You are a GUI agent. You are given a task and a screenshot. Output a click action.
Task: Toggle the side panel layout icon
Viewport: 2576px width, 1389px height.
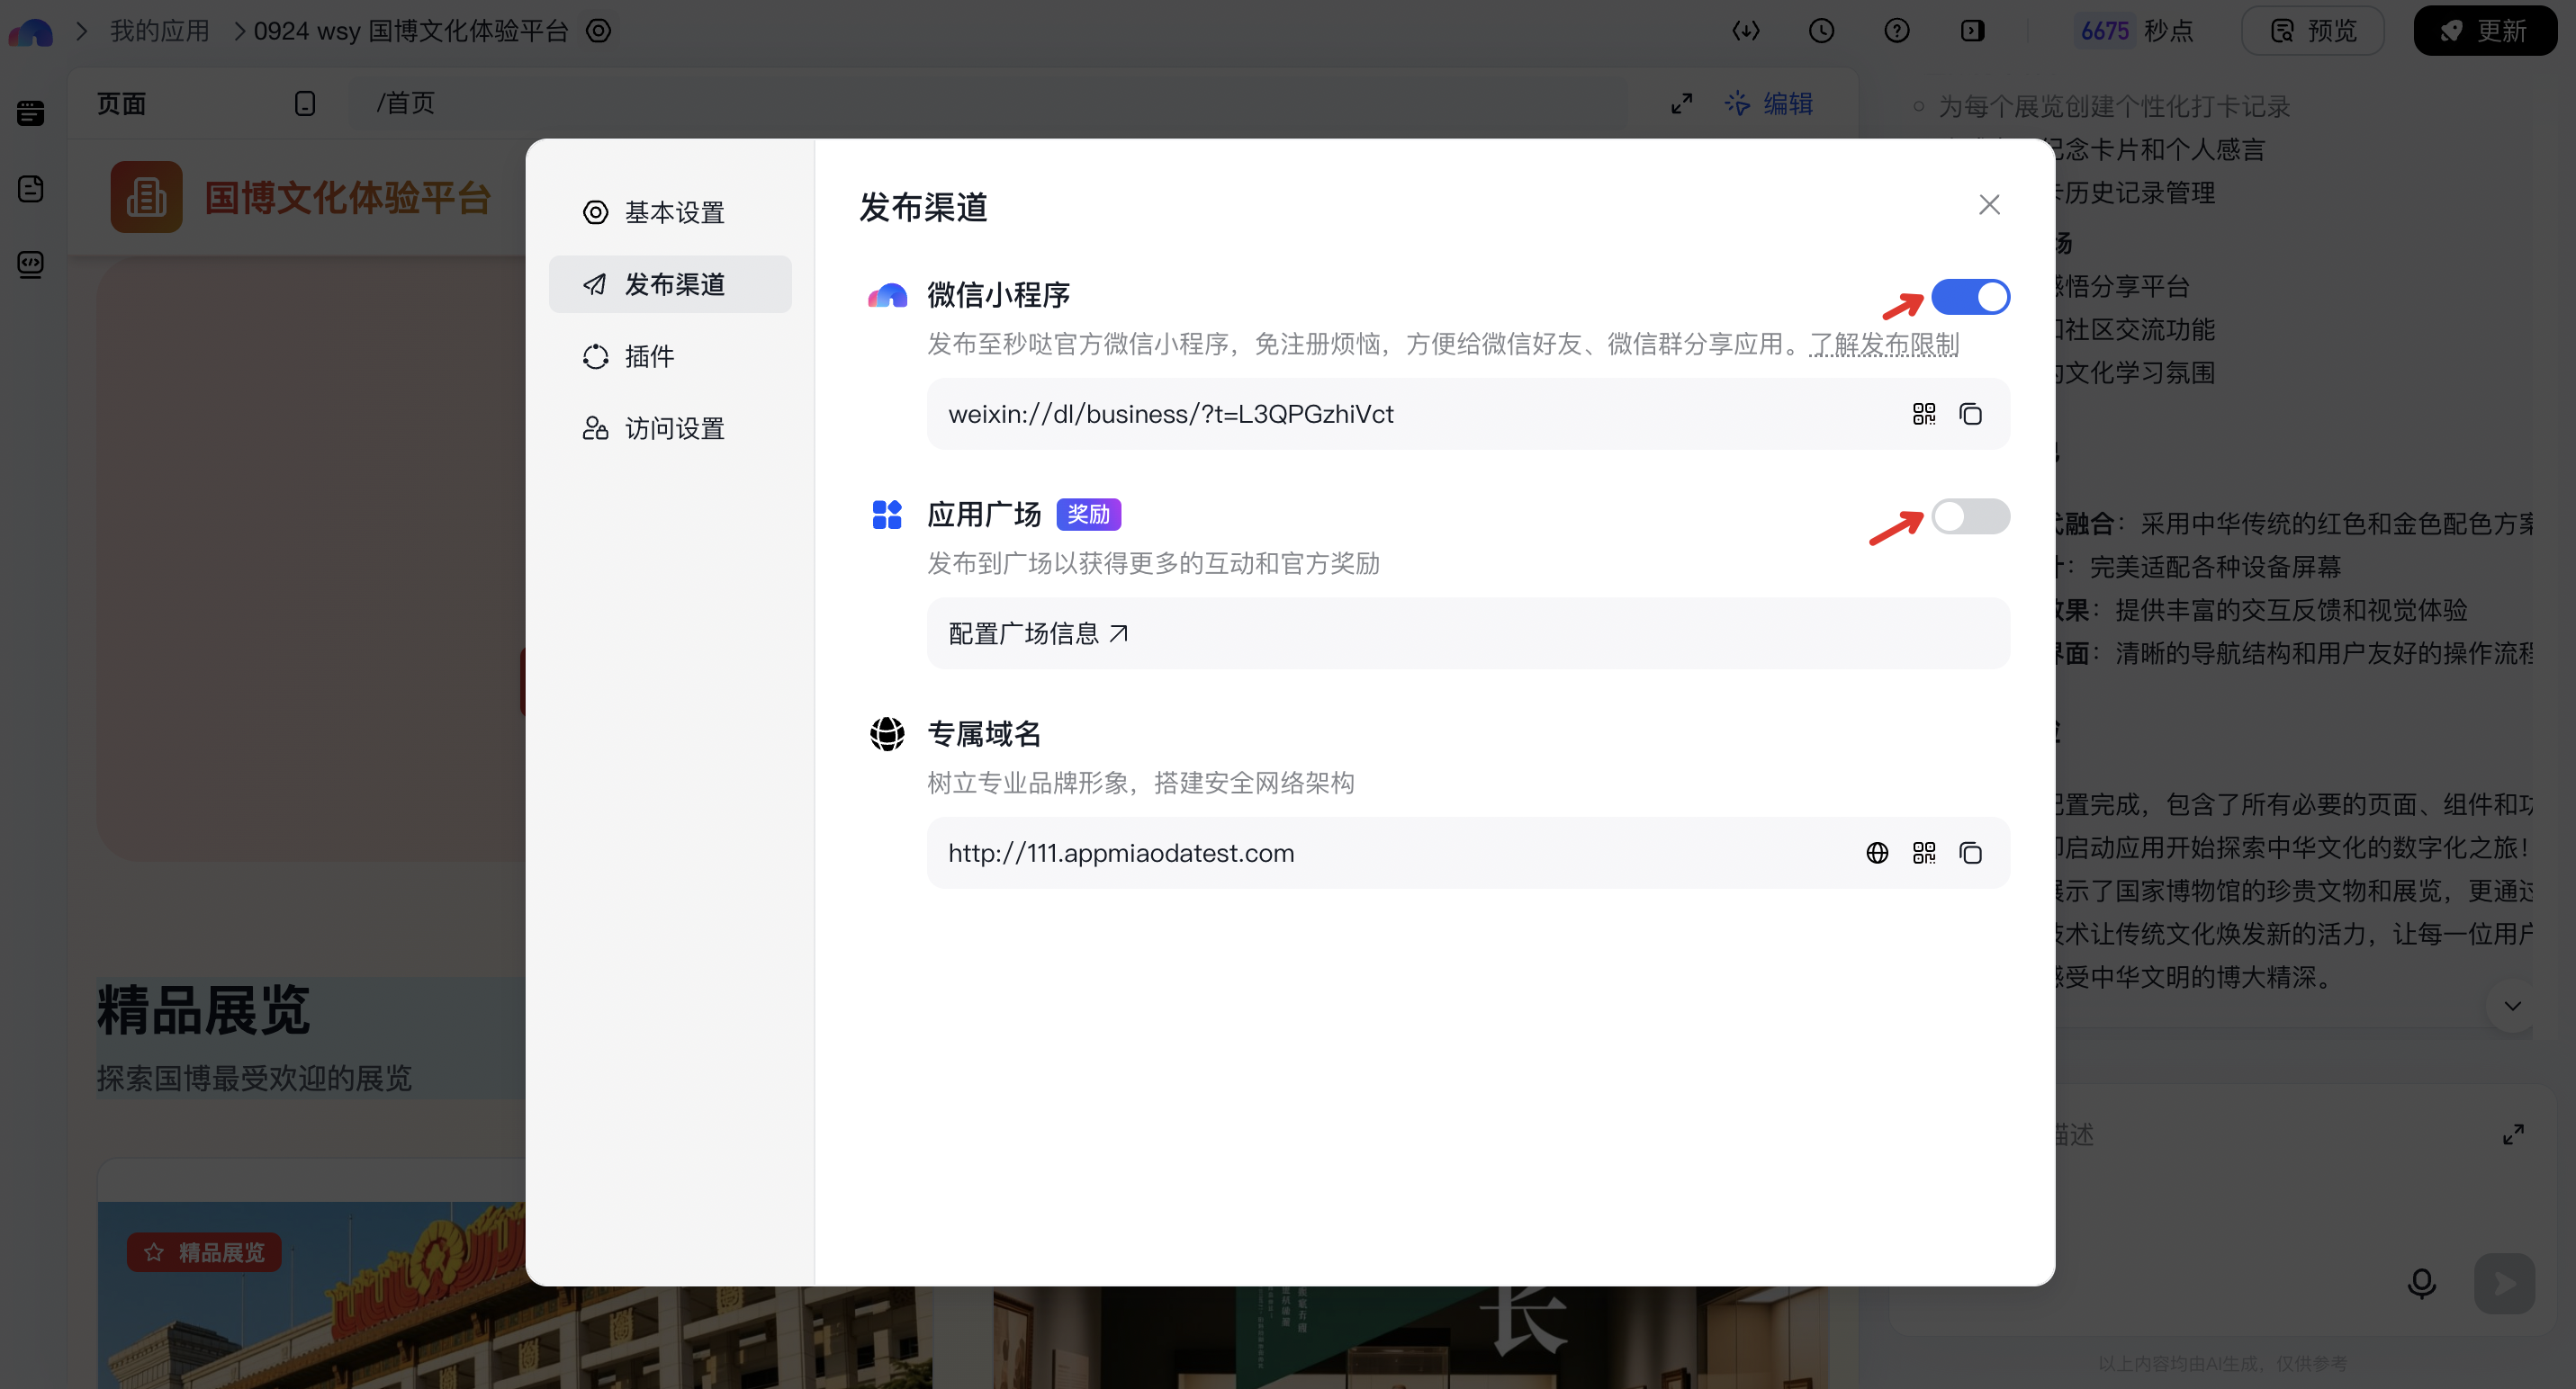click(x=1972, y=31)
